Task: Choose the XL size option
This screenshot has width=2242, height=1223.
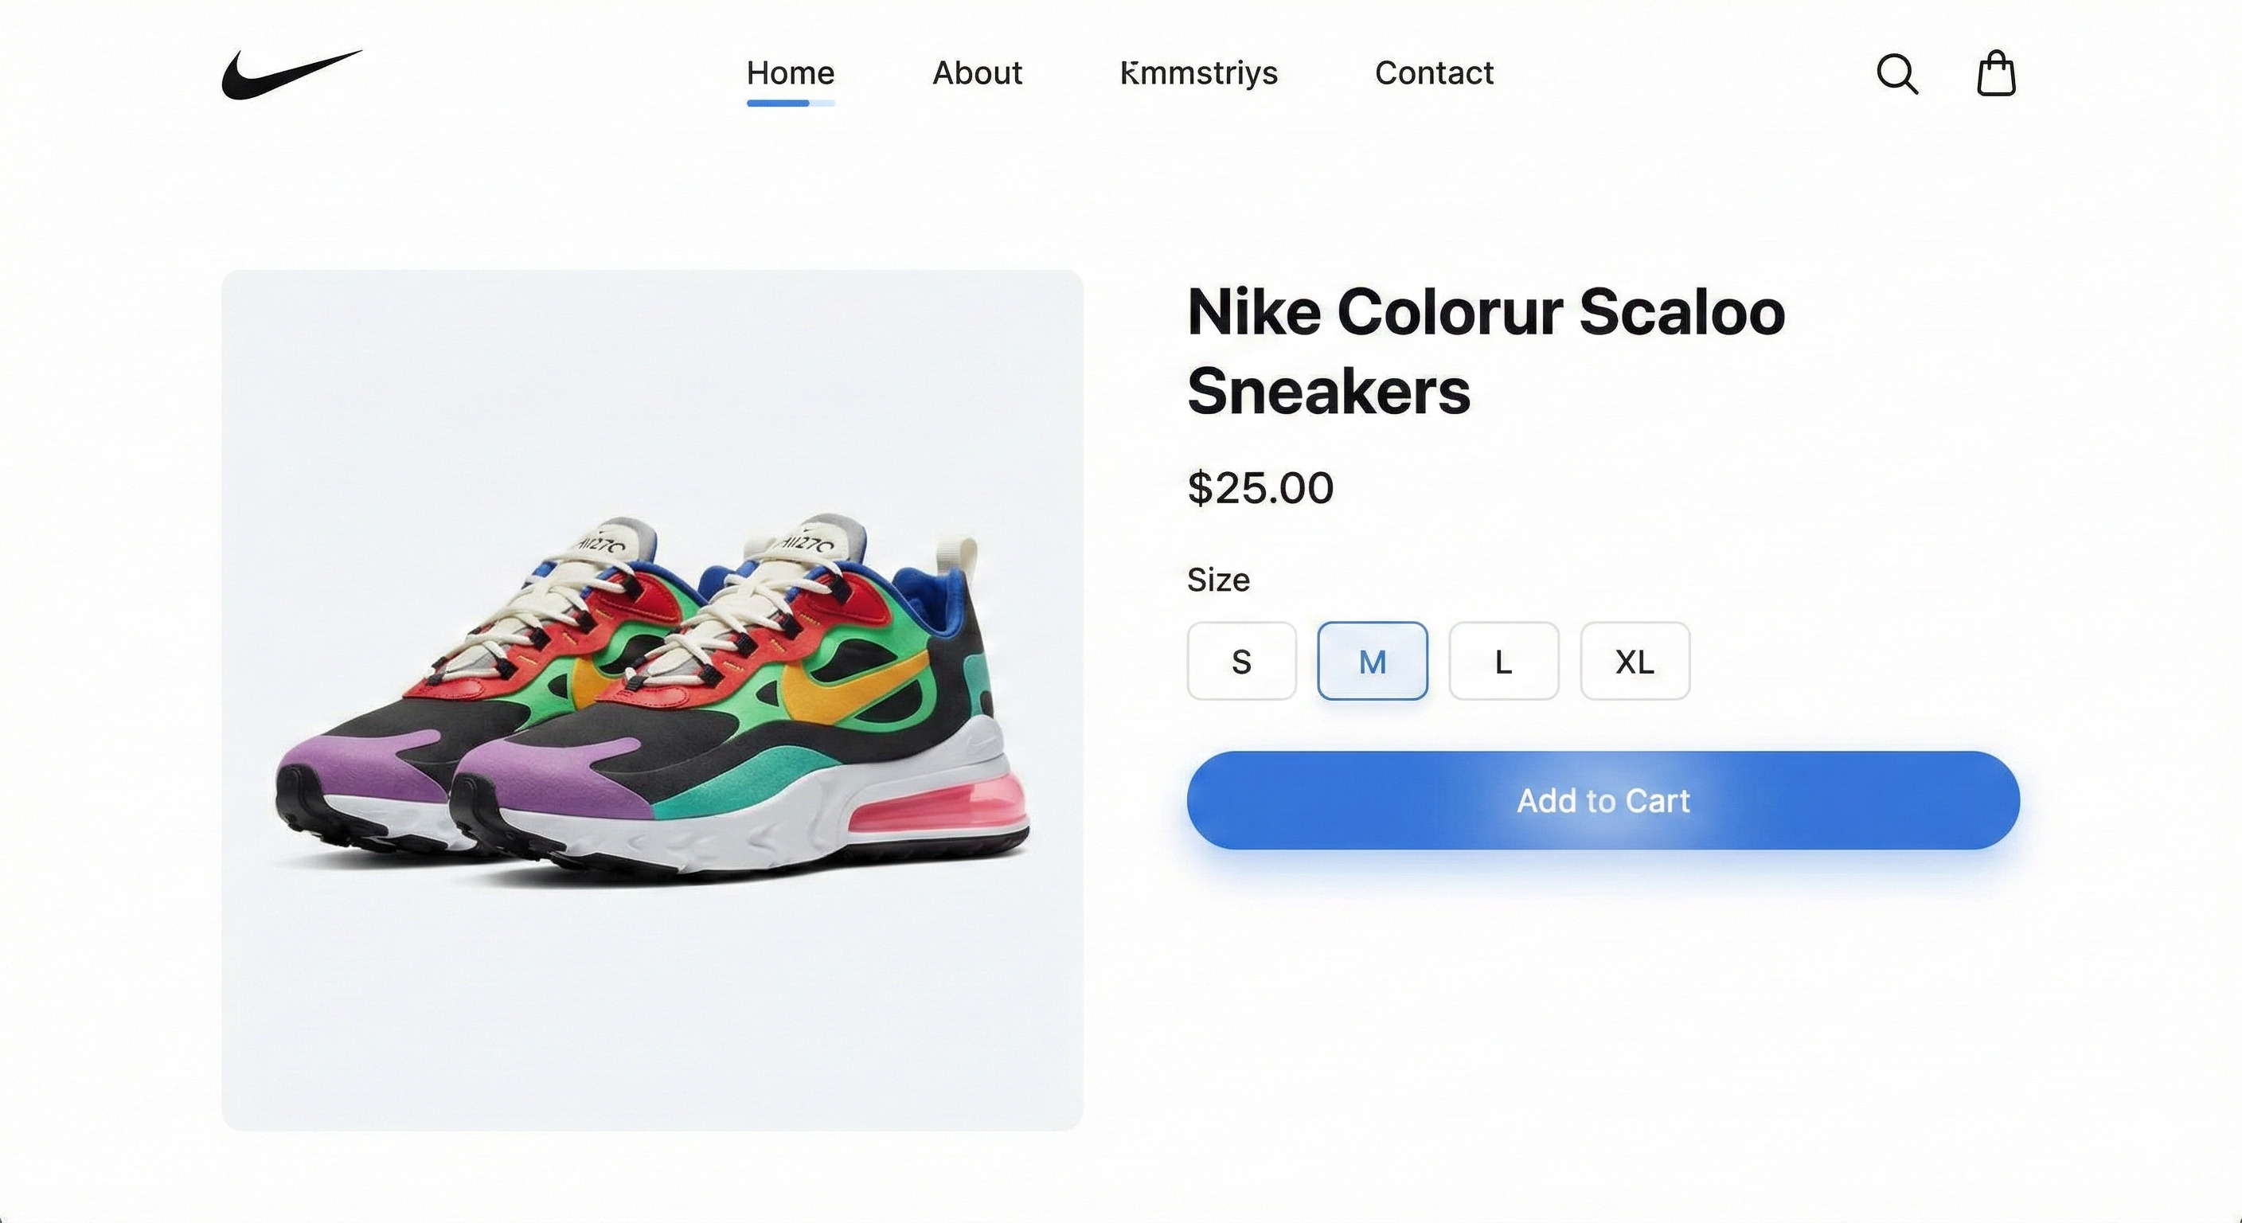Action: click(x=1635, y=662)
